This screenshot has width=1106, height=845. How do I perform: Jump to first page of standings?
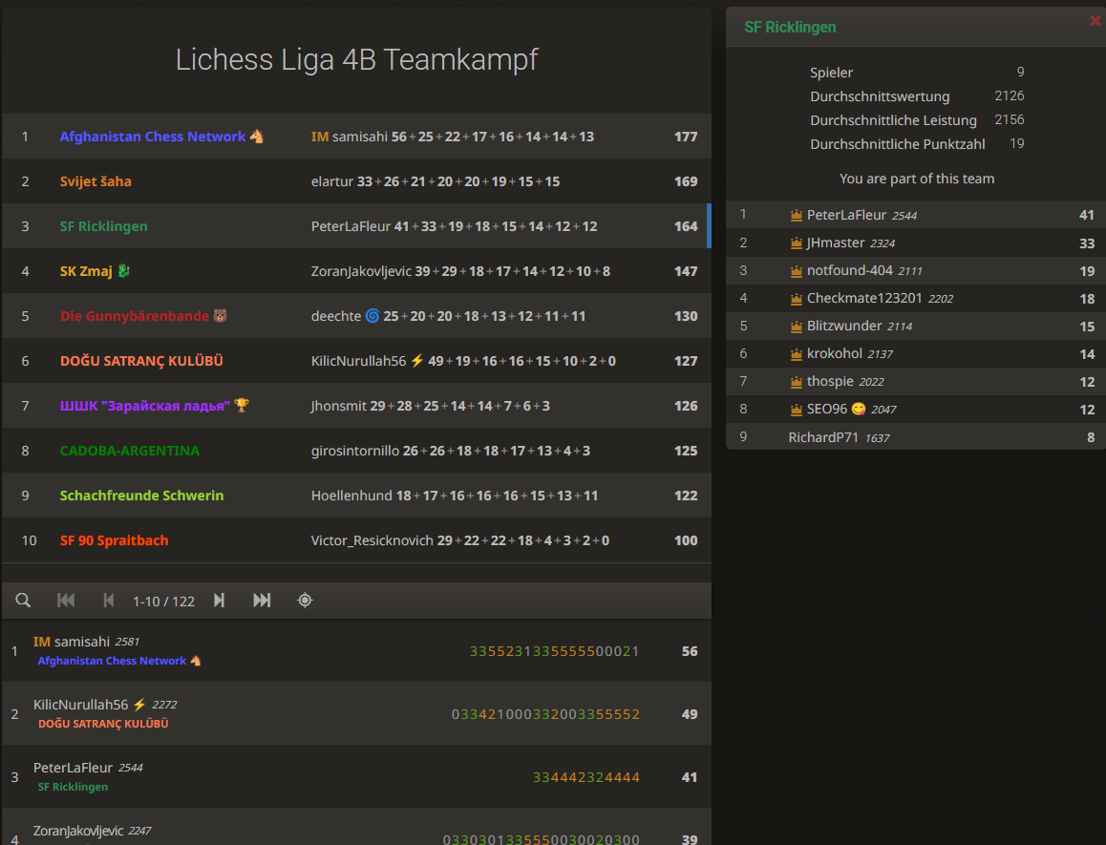tap(66, 601)
